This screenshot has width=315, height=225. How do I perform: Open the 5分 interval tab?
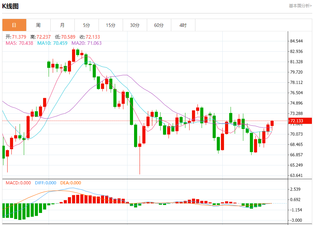(87, 25)
